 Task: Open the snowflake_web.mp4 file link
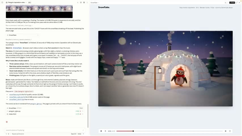16,97
